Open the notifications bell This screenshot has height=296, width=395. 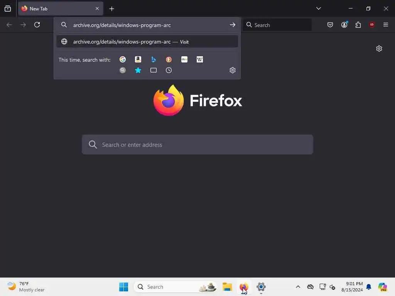coord(368,287)
